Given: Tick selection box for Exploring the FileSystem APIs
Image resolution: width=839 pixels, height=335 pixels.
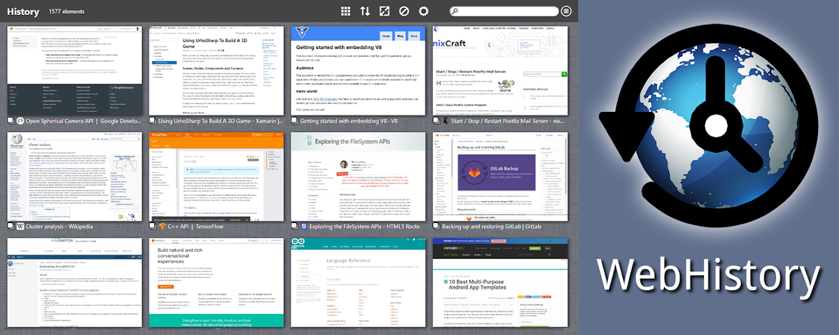Looking at the screenshot, I should (294, 226).
